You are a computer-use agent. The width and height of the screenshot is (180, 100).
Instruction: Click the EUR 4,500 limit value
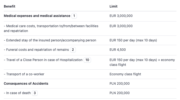(117, 50)
